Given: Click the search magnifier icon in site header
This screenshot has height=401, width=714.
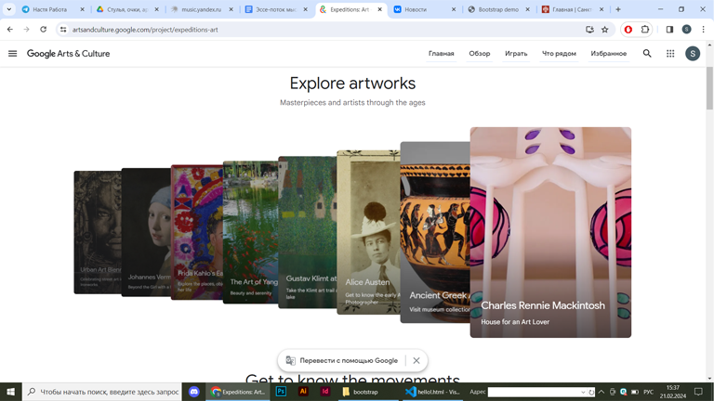Looking at the screenshot, I should coord(647,54).
